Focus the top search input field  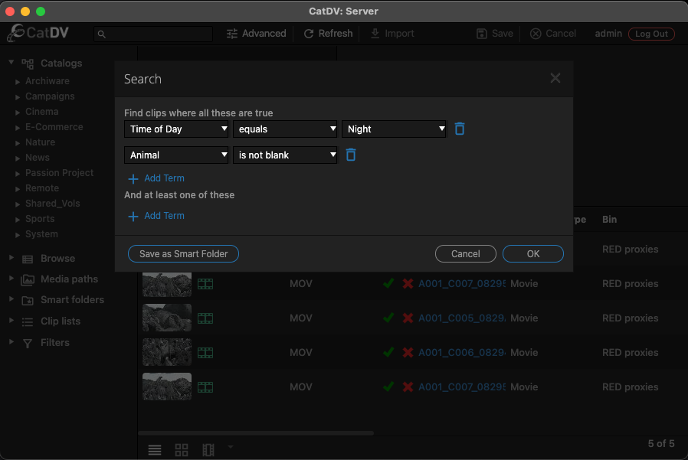[153, 34]
